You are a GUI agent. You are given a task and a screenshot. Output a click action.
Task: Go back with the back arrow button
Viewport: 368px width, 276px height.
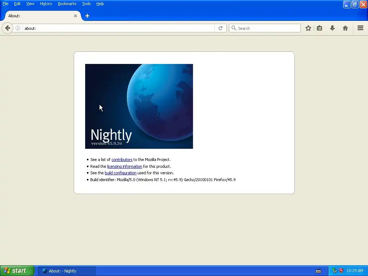pyautogui.click(x=8, y=28)
